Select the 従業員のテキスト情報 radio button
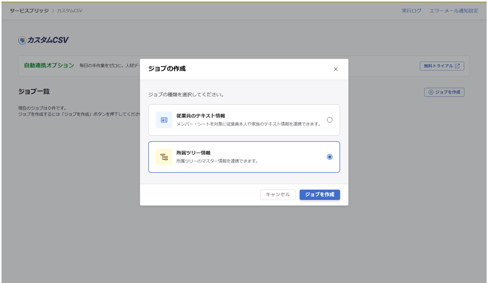The image size is (487, 283). coord(329,119)
